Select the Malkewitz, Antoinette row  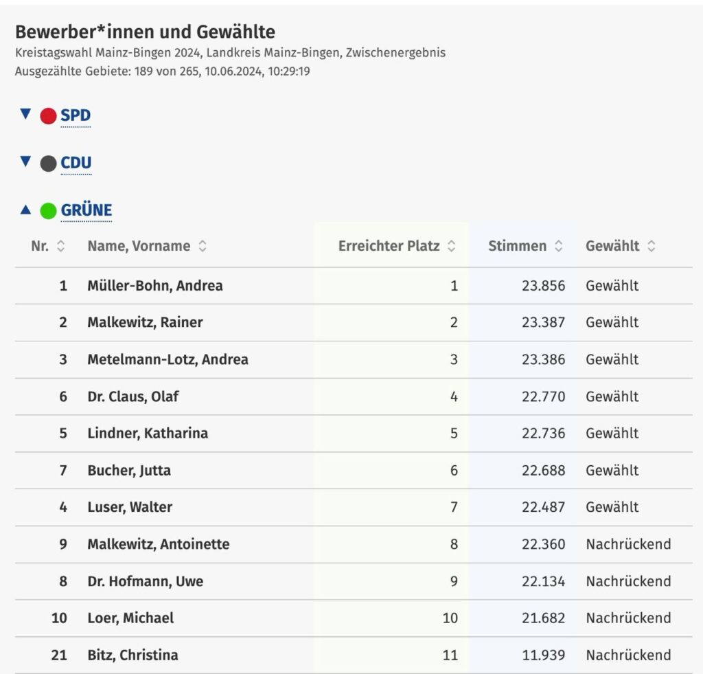pos(354,544)
